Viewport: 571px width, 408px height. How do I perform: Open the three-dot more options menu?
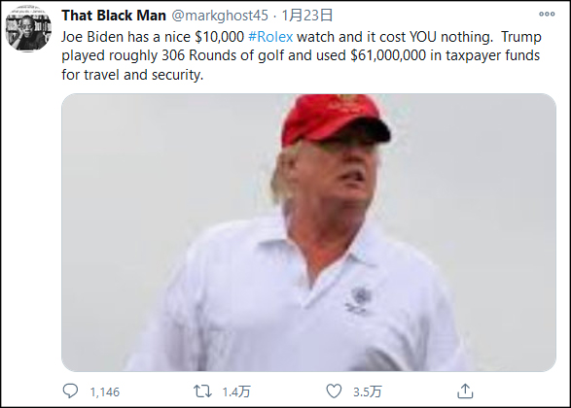pyautogui.click(x=547, y=15)
